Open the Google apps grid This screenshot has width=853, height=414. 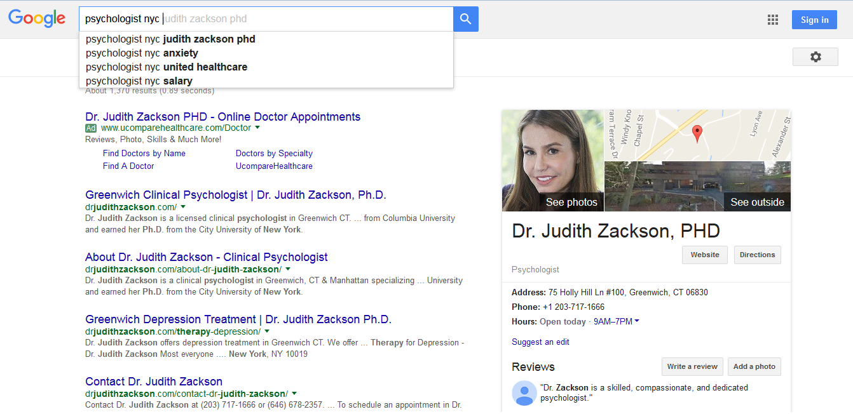pyautogui.click(x=773, y=20)
